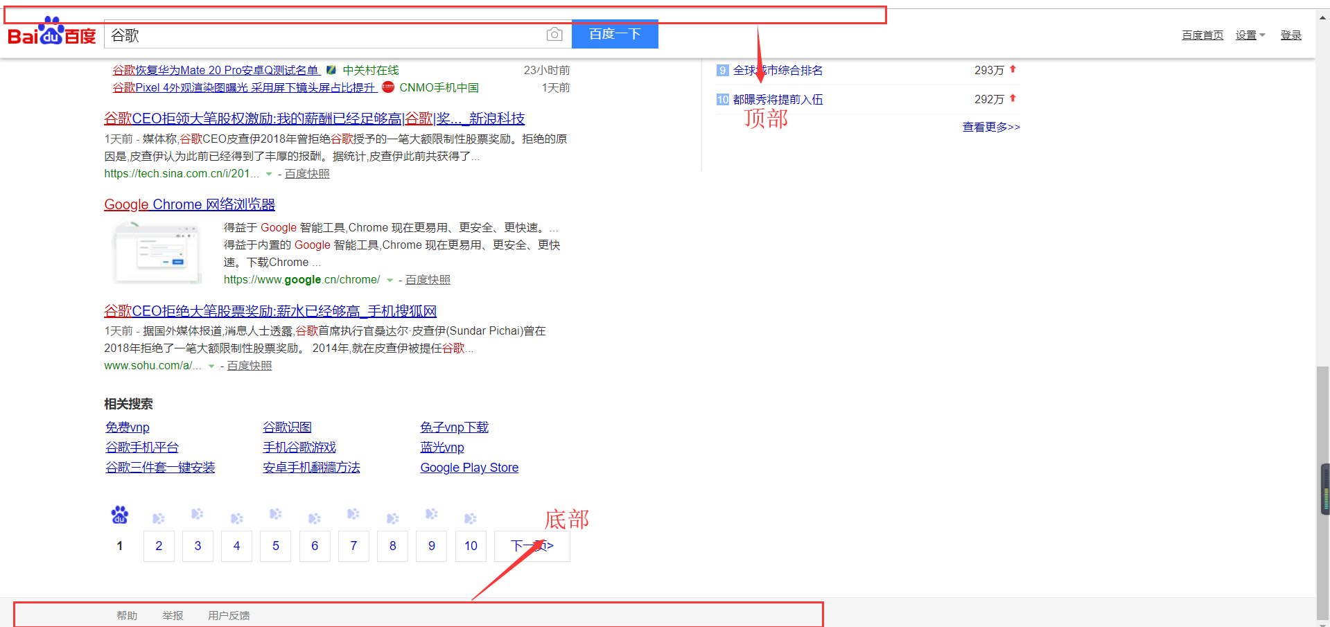The image size is (1330, 627).
Task: Click 查看更多>> in hot list
Action: (991, 127)
